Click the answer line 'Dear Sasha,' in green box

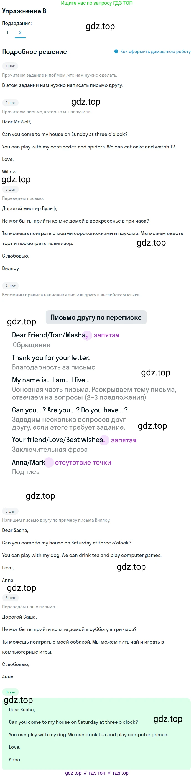(x=22, y=710)
